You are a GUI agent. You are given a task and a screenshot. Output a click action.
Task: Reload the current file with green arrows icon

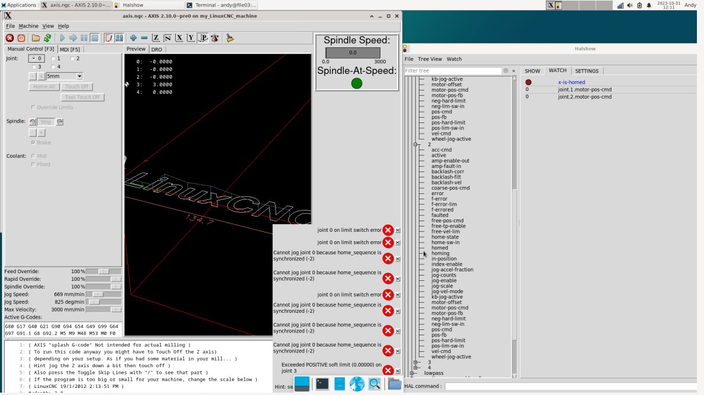point(47,38)
